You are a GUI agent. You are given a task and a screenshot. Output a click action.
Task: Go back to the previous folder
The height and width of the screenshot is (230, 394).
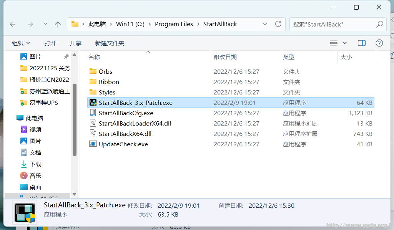(13, 24)
